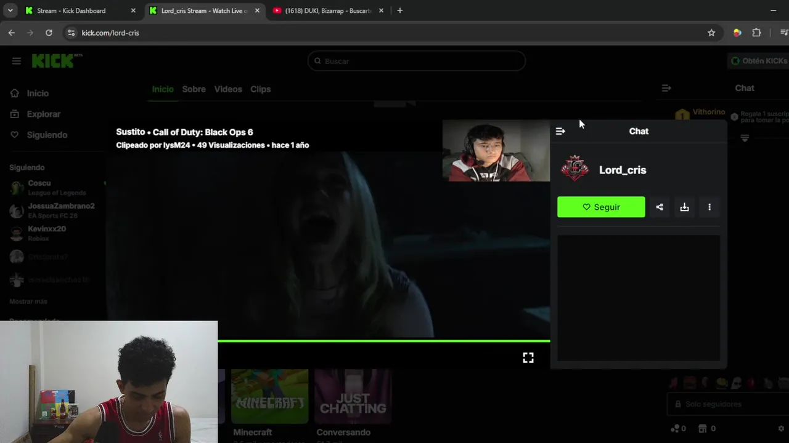Seek on the green clip progress bar
The height and width of the screenshot is (443, 789).
point(383,340)
